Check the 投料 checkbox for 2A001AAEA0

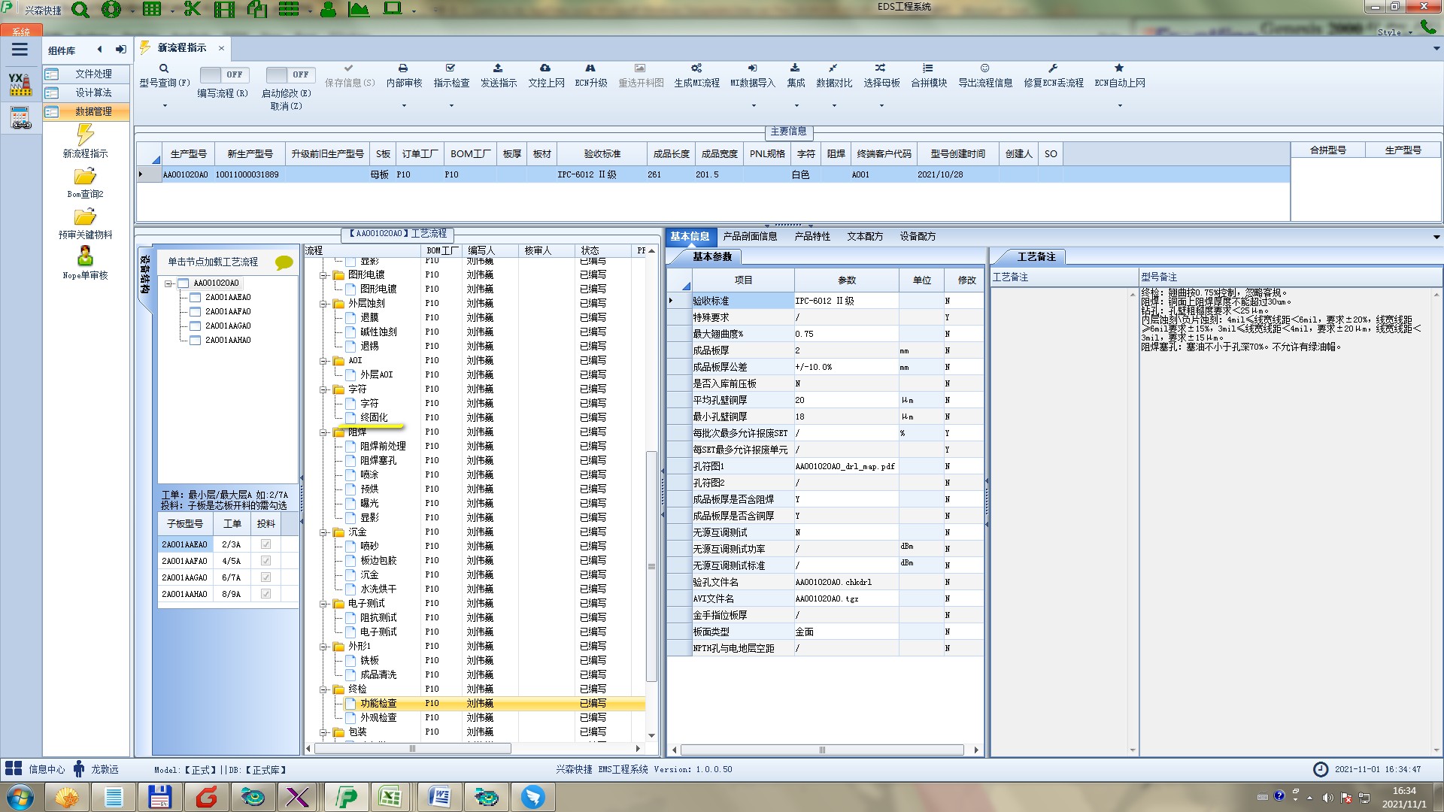click(x=265, y=544)
